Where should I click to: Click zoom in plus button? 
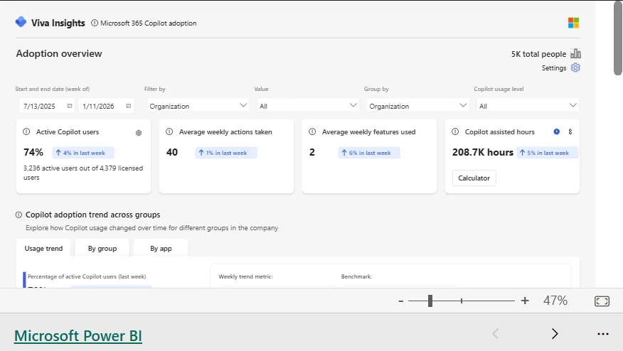(x=525, y=301)
